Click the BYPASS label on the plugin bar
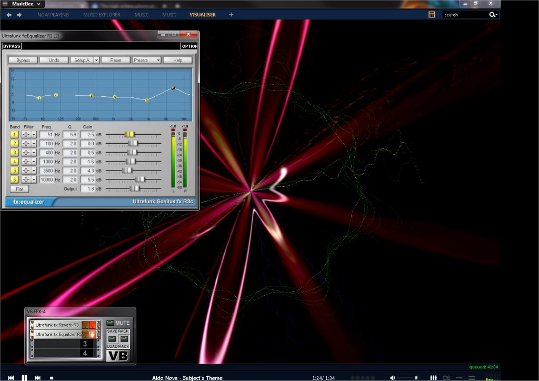539x381 pixels. pyautogui.click(x=12, y=46)
